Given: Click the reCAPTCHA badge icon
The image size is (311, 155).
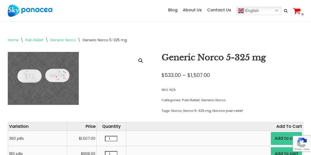Looking at the screenshot, I should [302, 143].
